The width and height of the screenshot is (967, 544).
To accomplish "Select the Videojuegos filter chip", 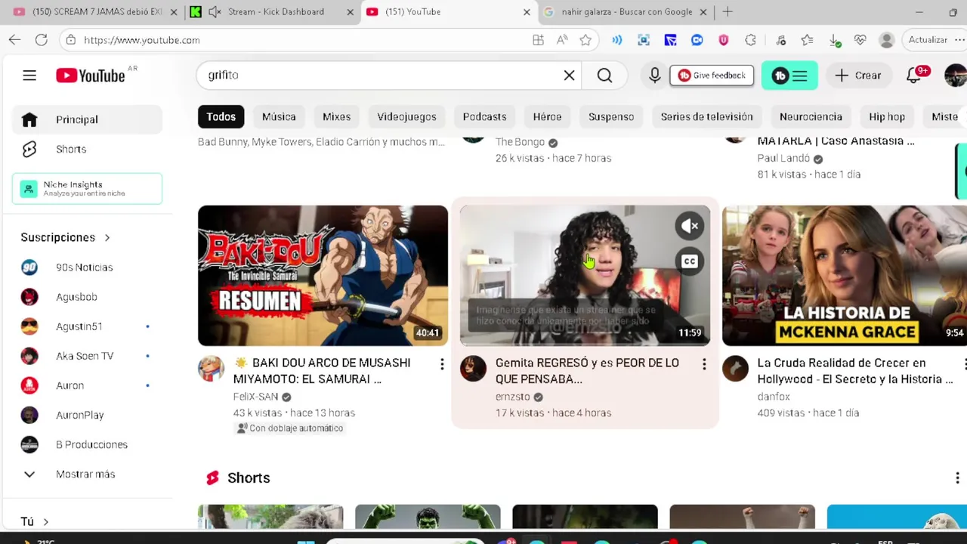I will tap(406, 116).
